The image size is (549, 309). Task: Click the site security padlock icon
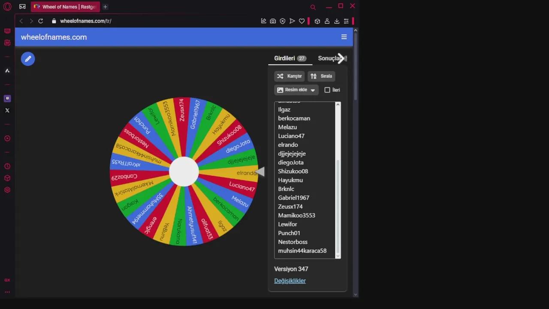54,21
